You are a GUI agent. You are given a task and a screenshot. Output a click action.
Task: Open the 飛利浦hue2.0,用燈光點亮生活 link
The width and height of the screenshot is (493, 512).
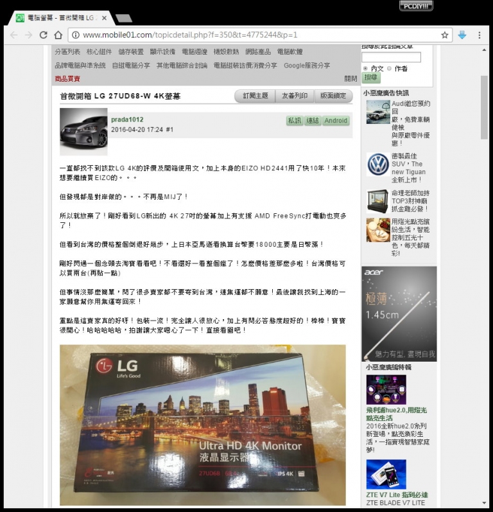[397, 414]
